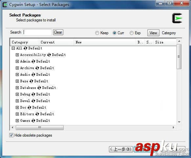Click the cycle icon next to Admin
The width and height of the screenshot is (191, 158).
tap(33, 61)
